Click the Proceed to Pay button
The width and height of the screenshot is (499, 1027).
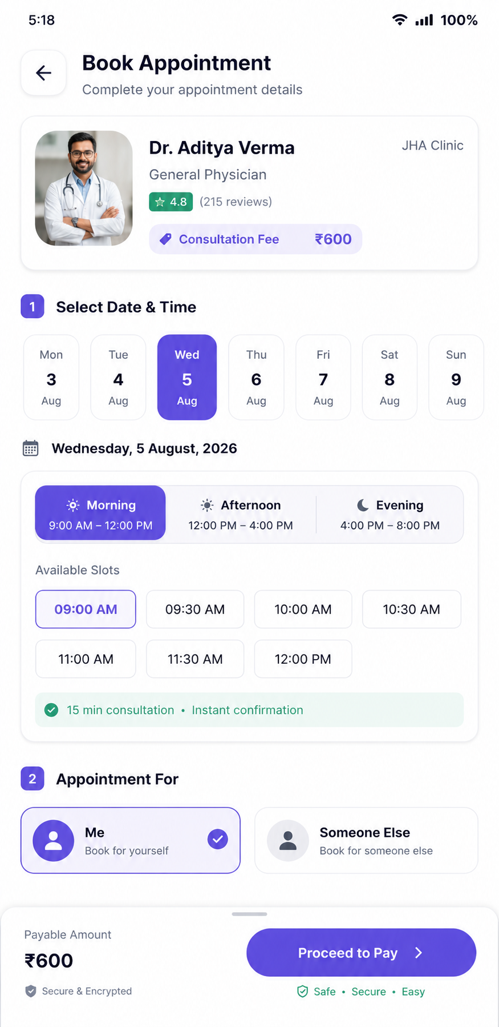(362, 953)
